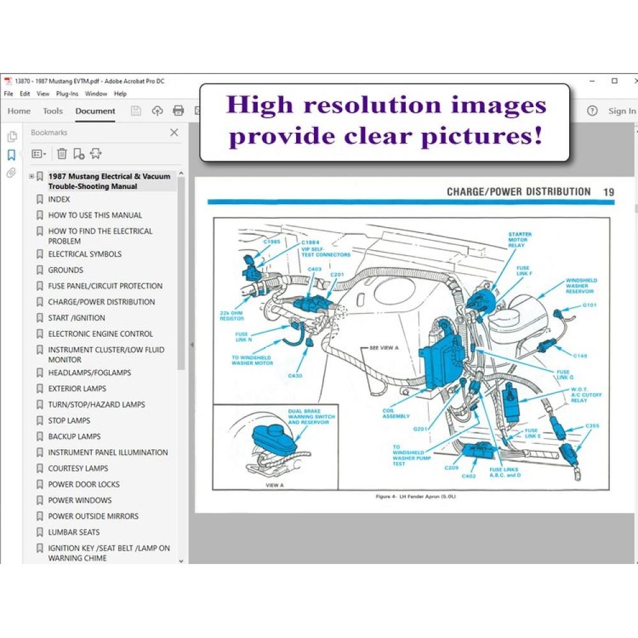Click the cloud upload icon
The image size is (638, 638).
(x=157, y=110)
